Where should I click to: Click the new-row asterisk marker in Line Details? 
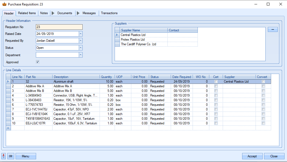[8, 128]
